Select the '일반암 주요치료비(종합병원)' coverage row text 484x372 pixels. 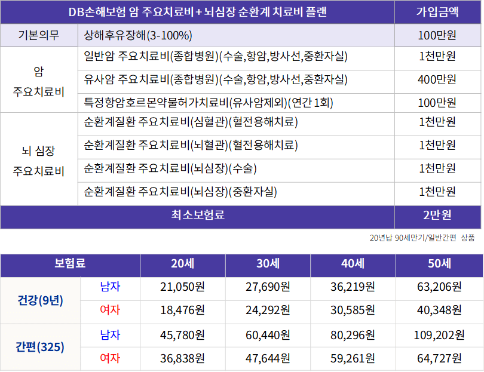pos(216,56)
